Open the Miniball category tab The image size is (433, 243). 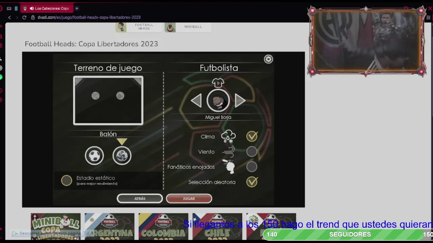tap(188, 27)
